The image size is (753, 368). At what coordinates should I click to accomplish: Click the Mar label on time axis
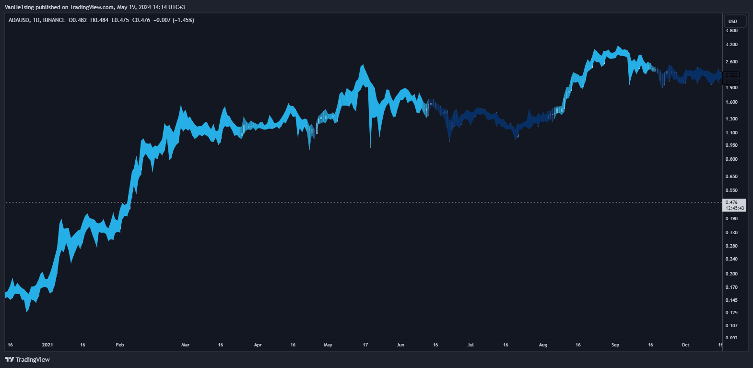(185, 345)
